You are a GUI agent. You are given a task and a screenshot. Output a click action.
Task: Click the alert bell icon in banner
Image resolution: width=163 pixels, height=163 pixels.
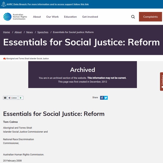coord(4,5)
